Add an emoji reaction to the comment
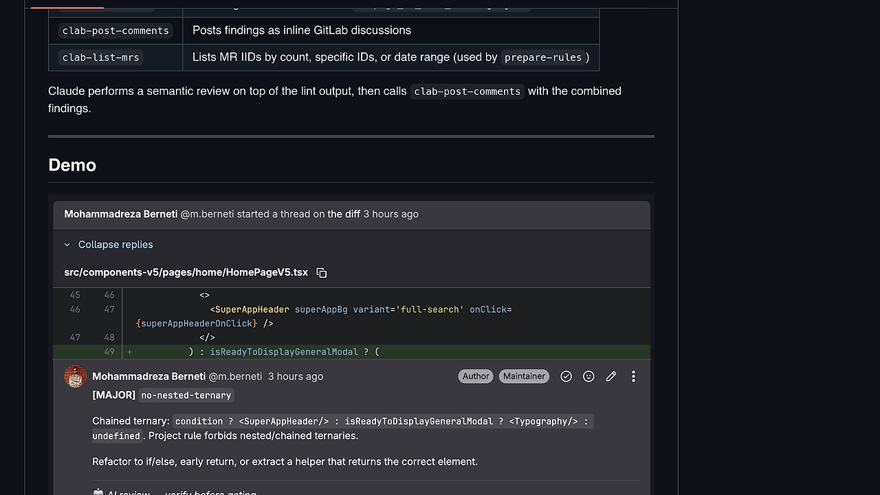 pos(588,376)
